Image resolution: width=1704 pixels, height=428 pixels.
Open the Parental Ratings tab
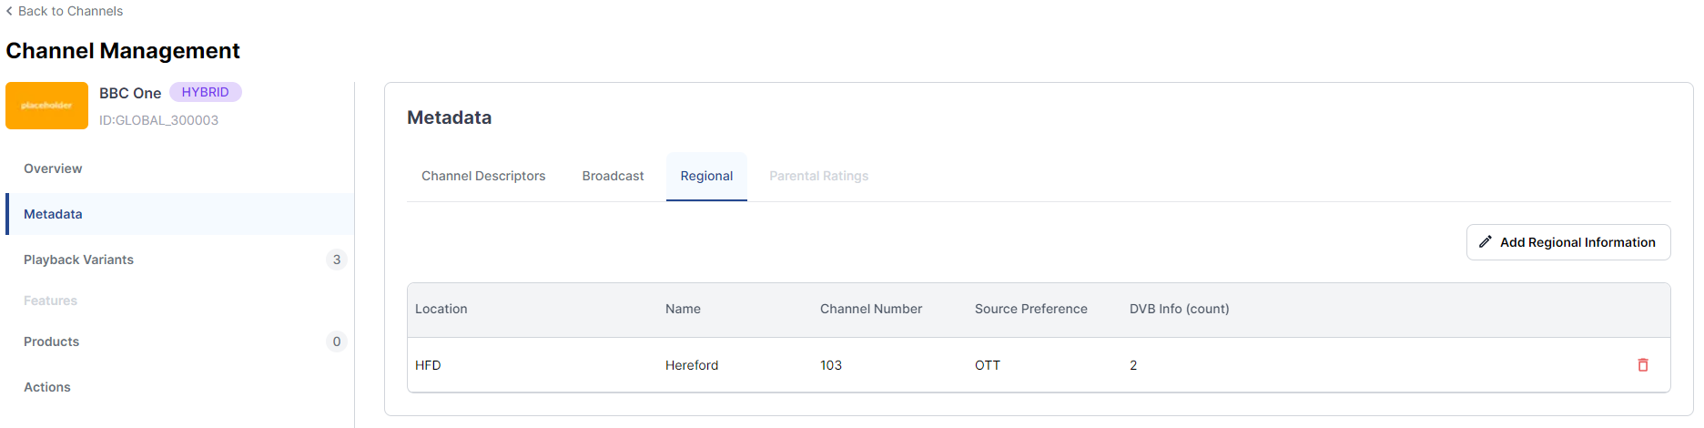(818, 176)
